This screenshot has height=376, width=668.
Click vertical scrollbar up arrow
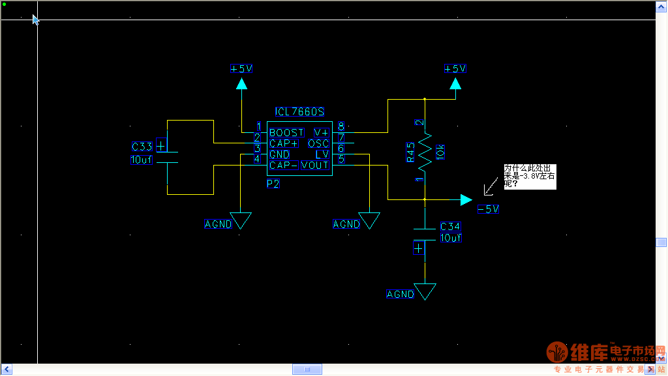pos(661,6)
